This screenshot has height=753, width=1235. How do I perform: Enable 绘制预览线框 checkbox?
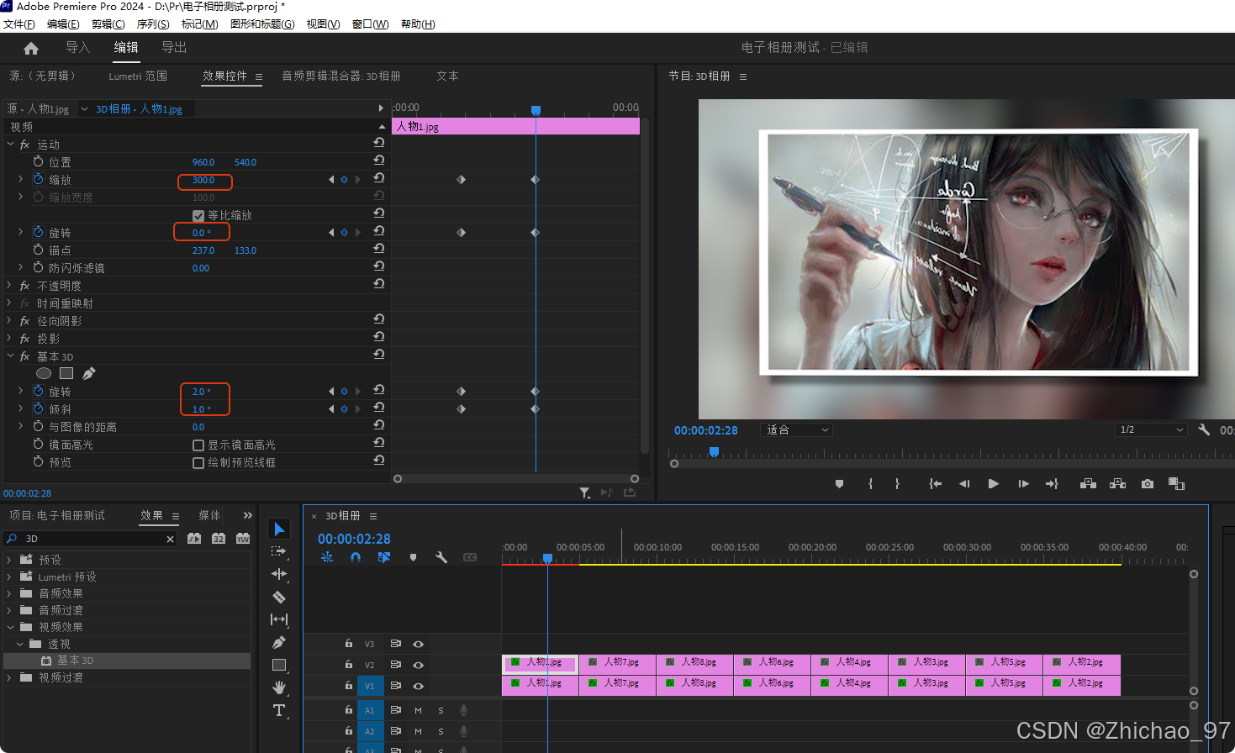[198, 463]
